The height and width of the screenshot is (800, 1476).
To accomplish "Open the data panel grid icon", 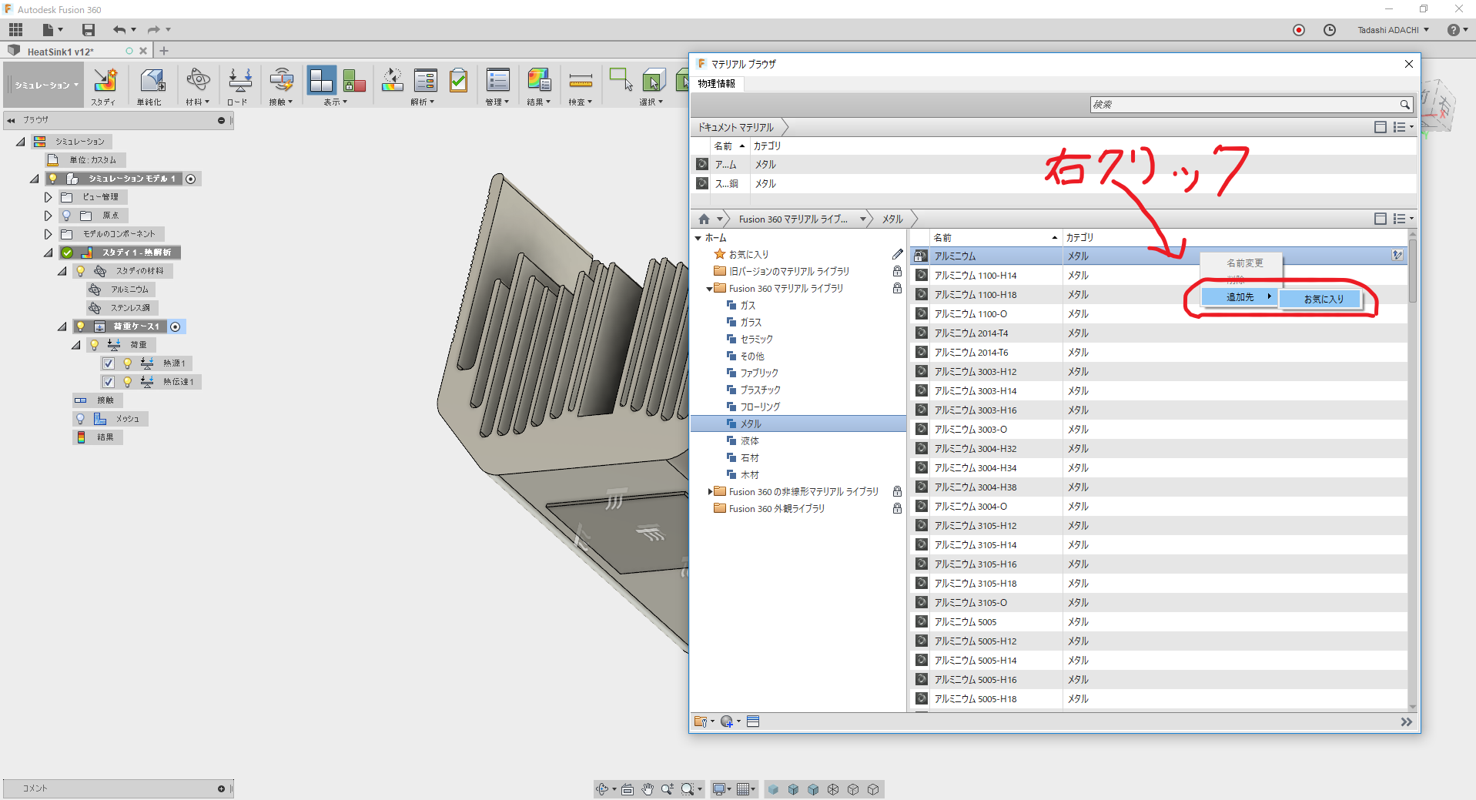I will [x=16, y=30].
